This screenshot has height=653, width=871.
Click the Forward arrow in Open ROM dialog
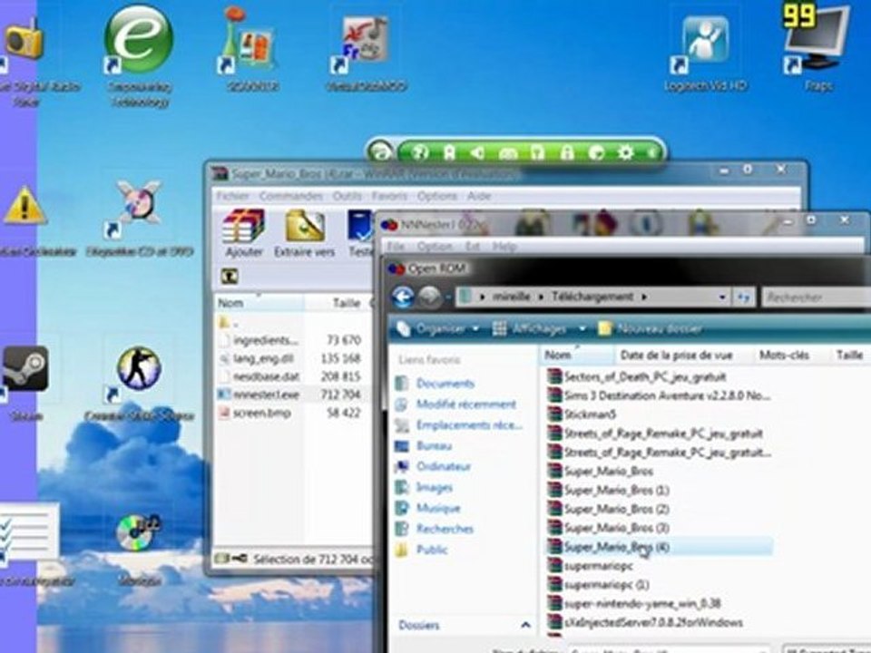[429, 297]
